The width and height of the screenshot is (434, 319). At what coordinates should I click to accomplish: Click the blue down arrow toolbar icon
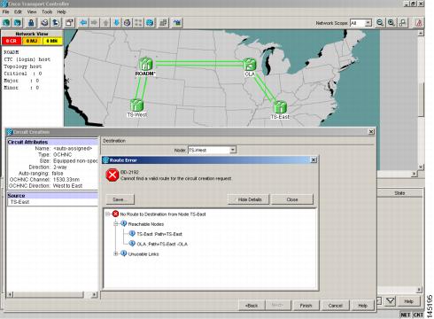click(x=117, y=23)
